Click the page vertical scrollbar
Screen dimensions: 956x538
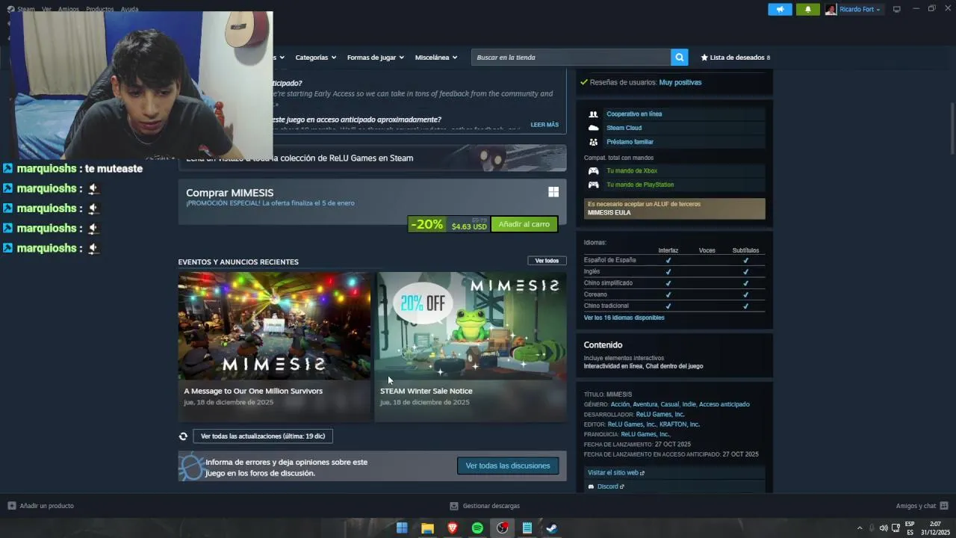point(952,127)
